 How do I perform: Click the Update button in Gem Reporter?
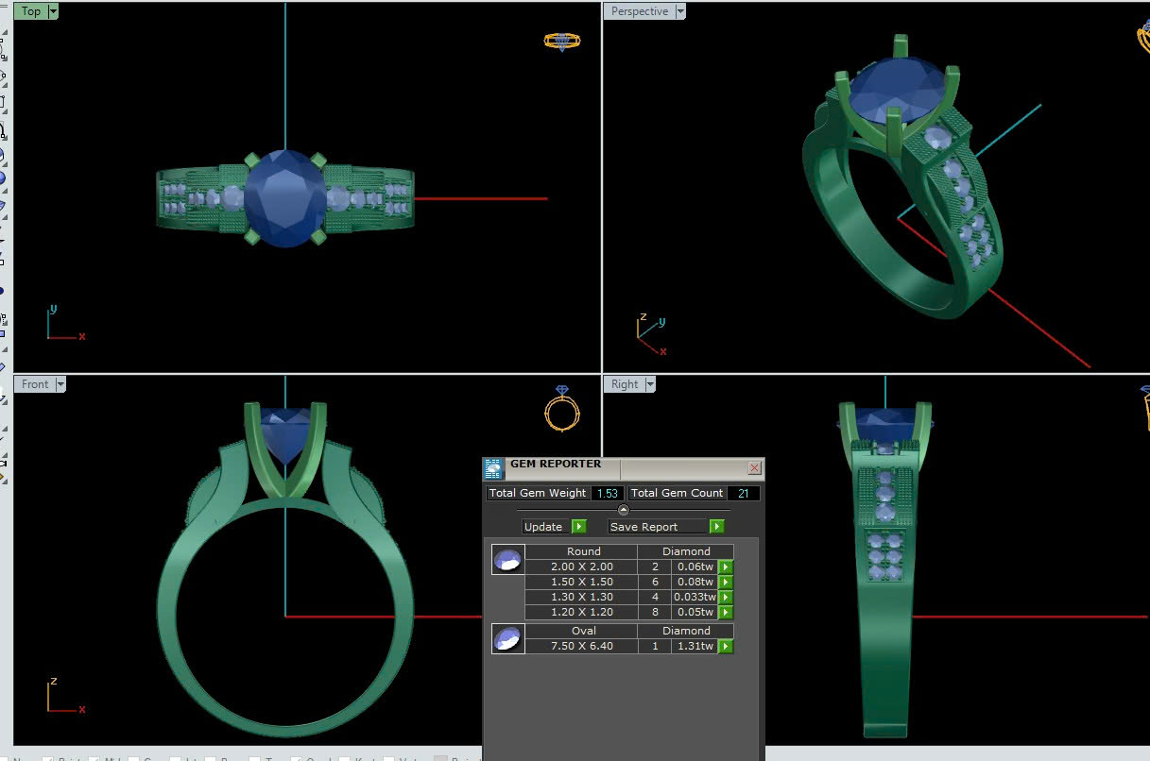[543, 527]
